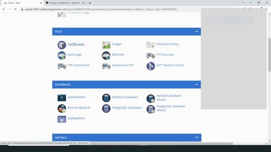Image resolution: width=271 pixels, height=152 pixels.
Task: Click the FILES section header title
Action: [x=58, y=32]
